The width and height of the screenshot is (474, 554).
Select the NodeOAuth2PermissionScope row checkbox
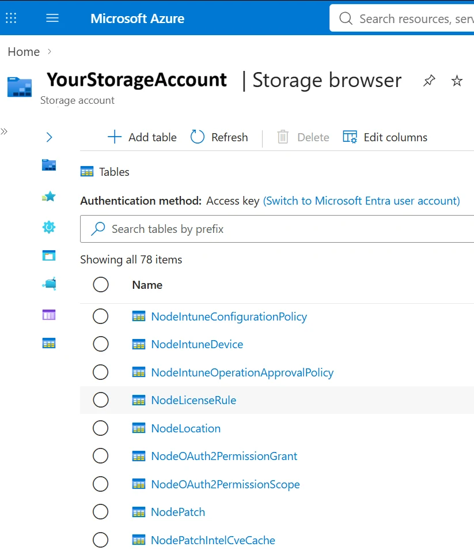(101, 484)
